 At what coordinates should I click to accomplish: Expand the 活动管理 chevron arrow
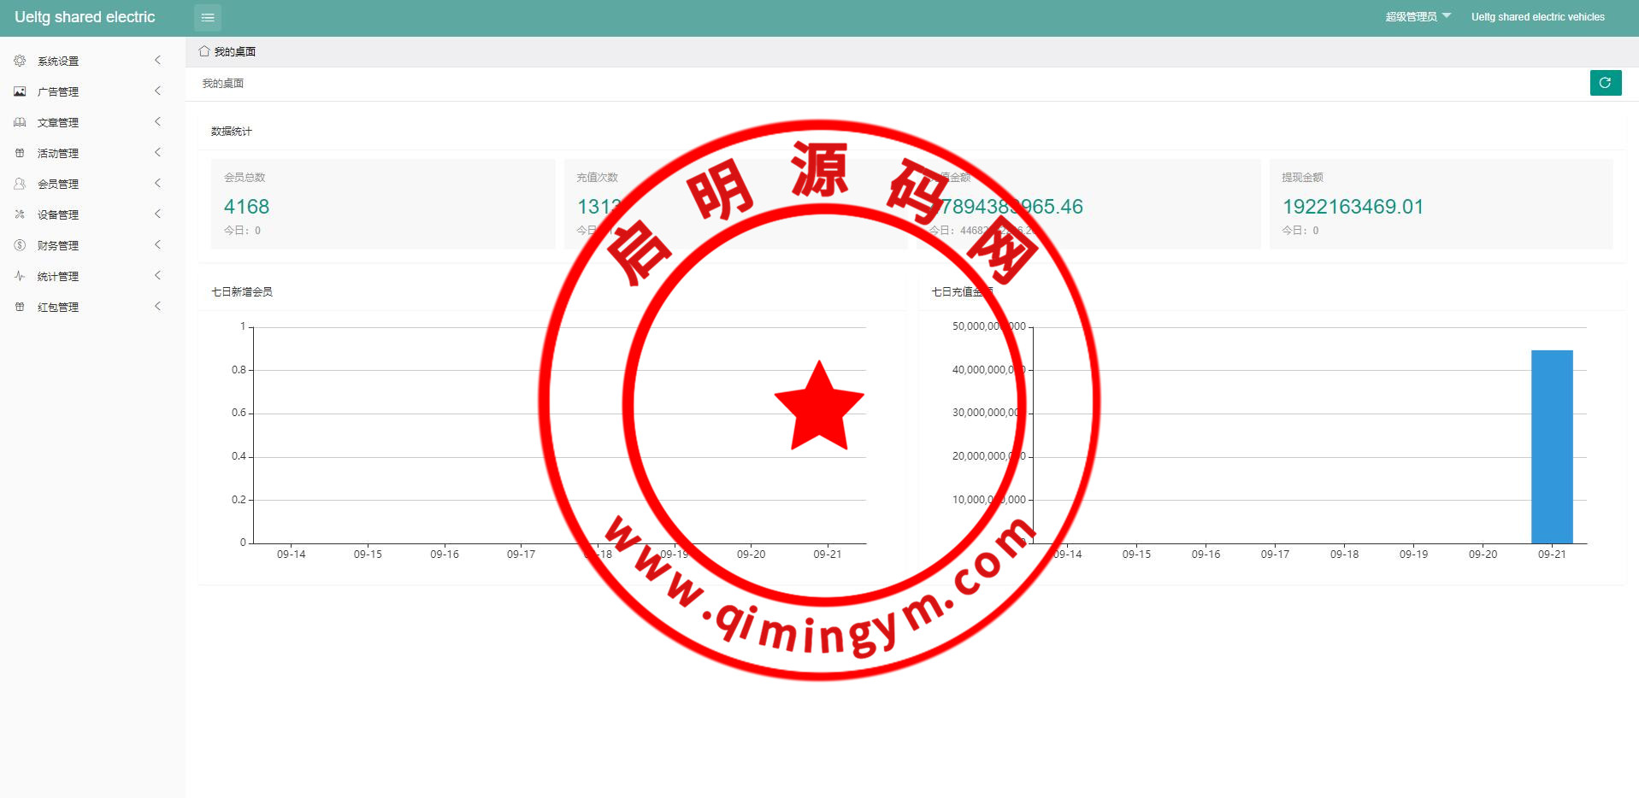pyautogui.click(x=157, y=153)
